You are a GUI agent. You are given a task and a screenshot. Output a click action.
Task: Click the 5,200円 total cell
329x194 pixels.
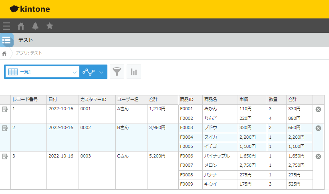pos(163,170)
